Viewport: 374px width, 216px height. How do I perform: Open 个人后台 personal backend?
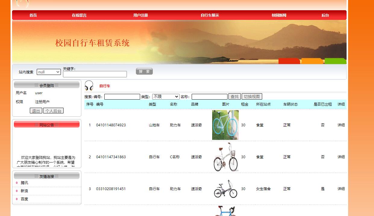[53, 110]
